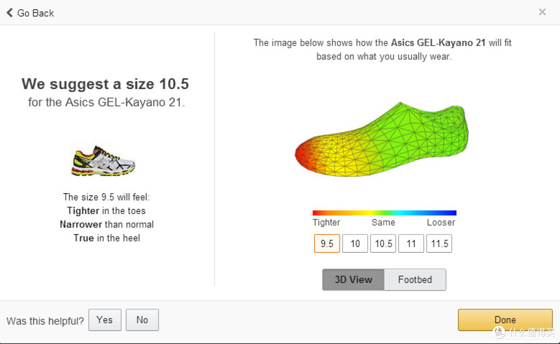Screen dimensions: 560x344
Task: Choose size 10.5 fit preview
Action: pos(383,243)
